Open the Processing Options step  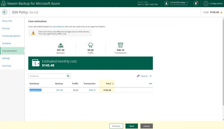11,36
